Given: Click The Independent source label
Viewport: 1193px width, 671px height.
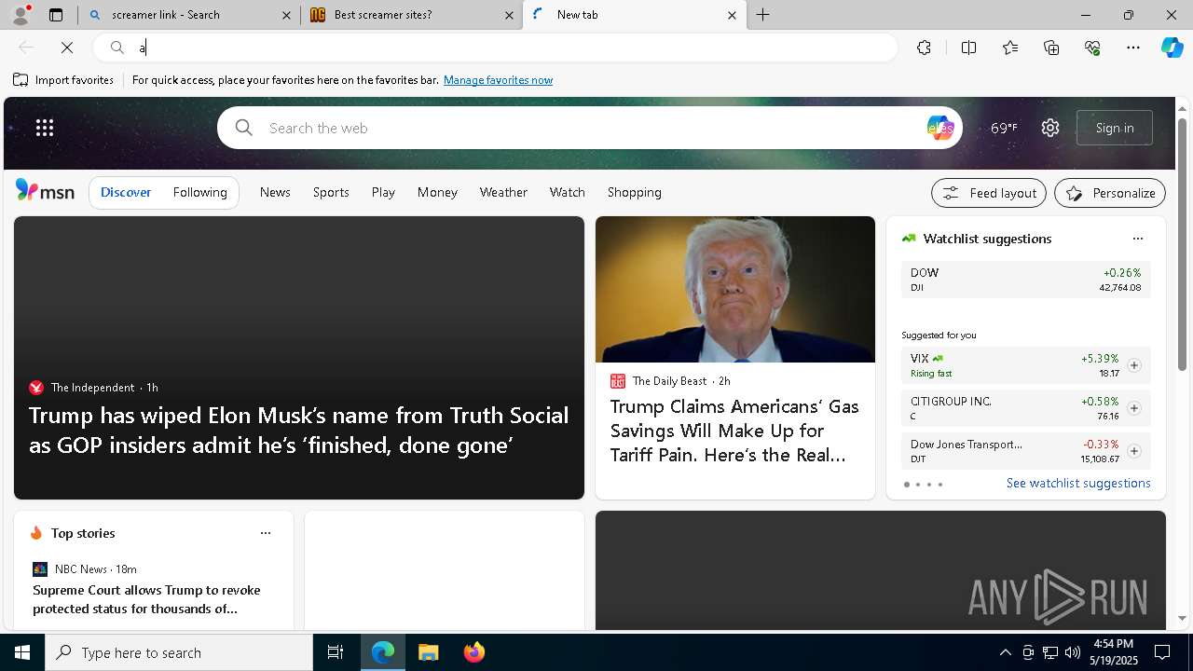Looking at the screenshot, I should click(92, 388).
